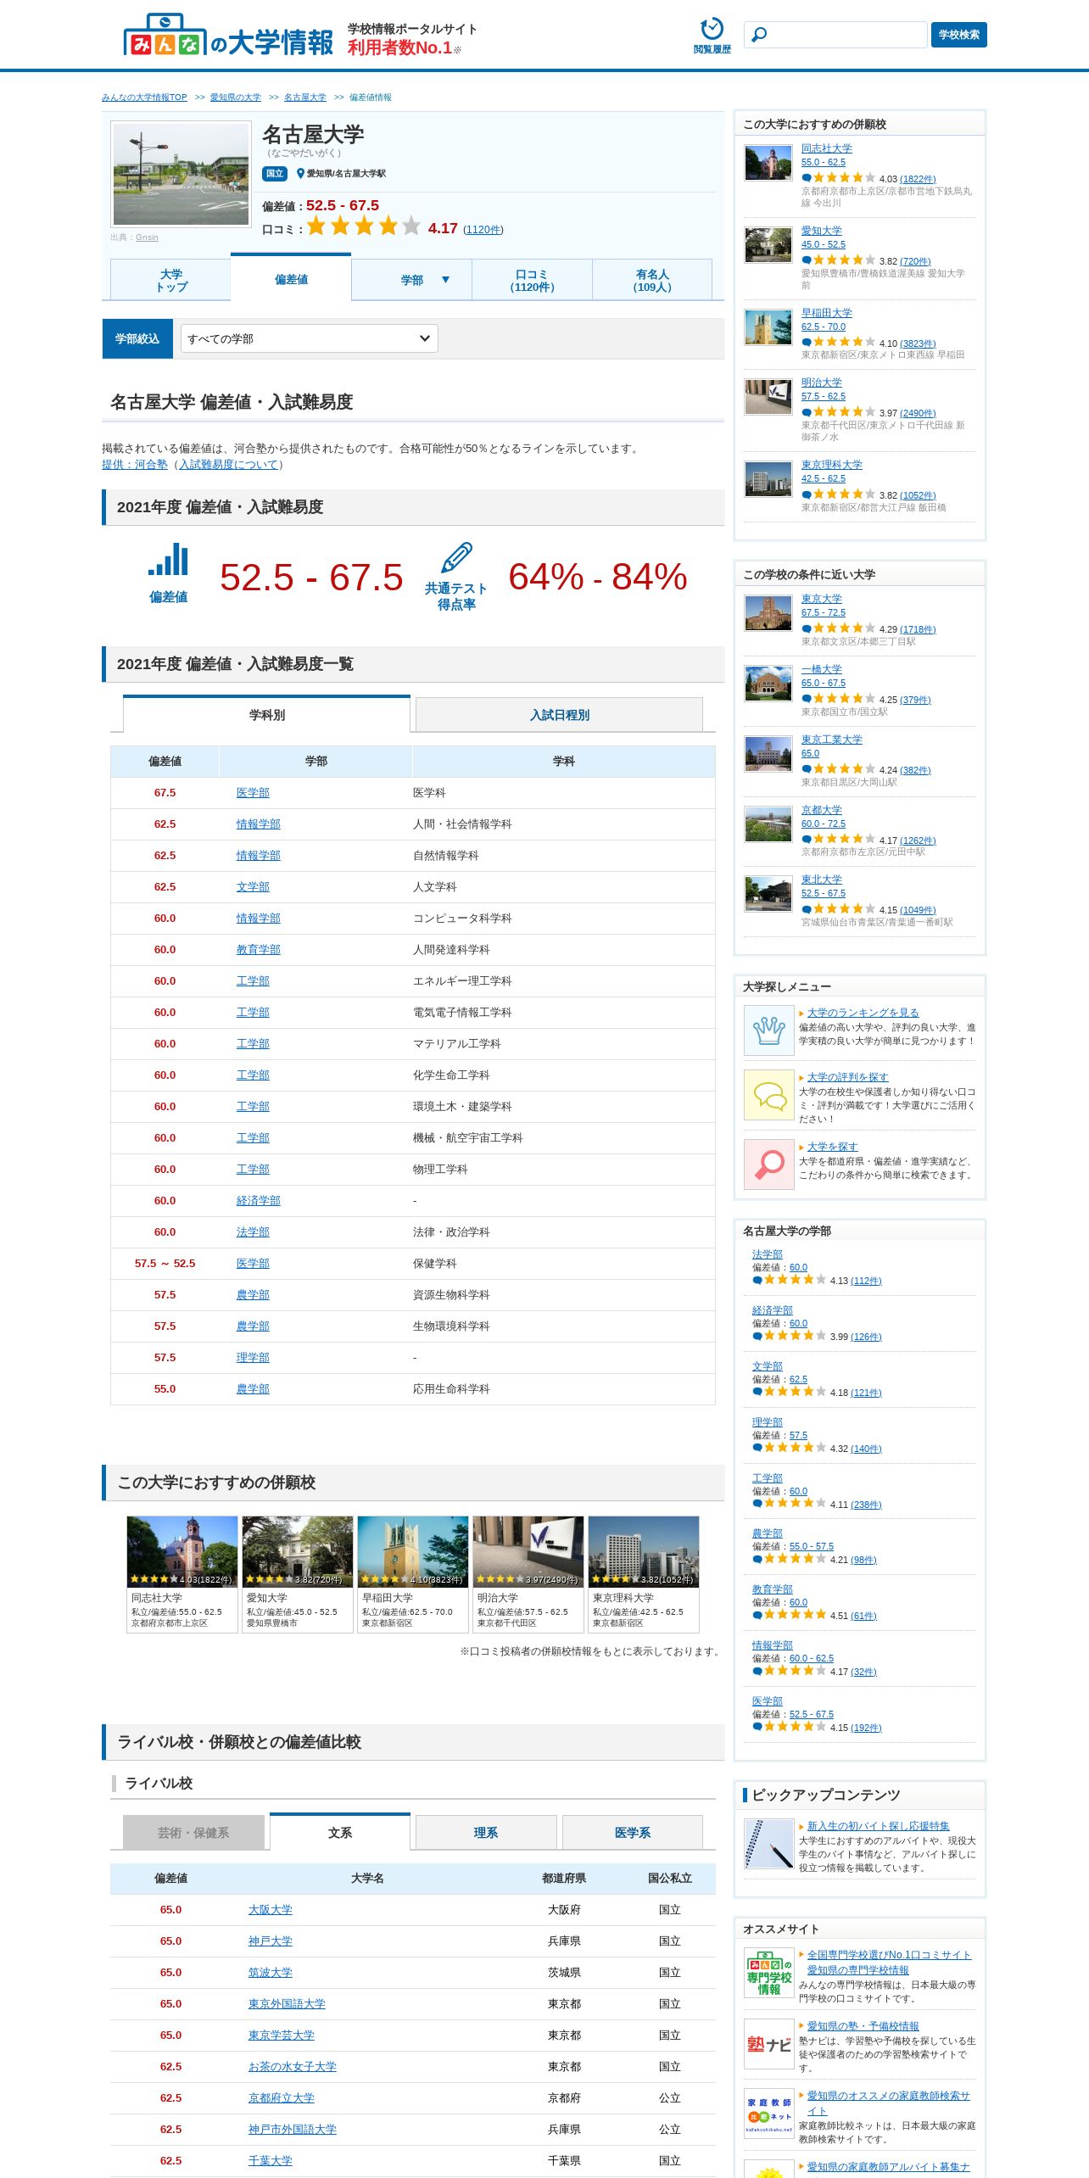
Task: Open the 京都府立大学 link in rival table
Action: click(282, 2098)
